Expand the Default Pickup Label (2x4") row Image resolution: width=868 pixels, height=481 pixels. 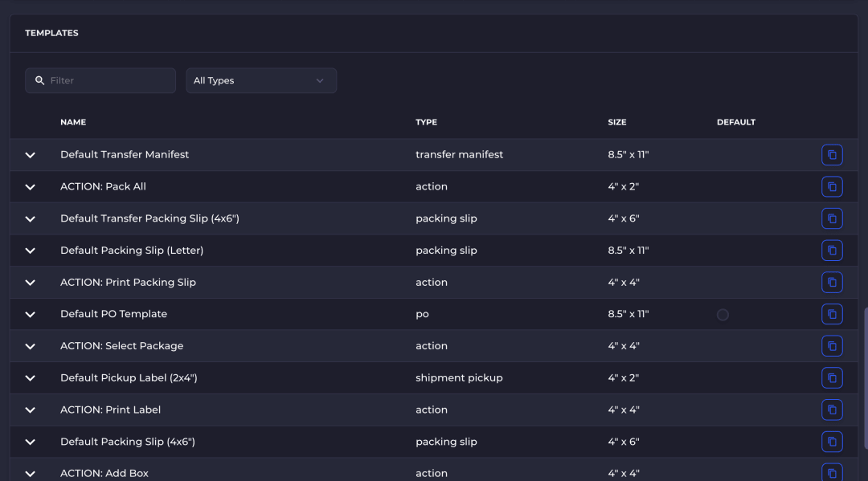(x=31, y=378)
